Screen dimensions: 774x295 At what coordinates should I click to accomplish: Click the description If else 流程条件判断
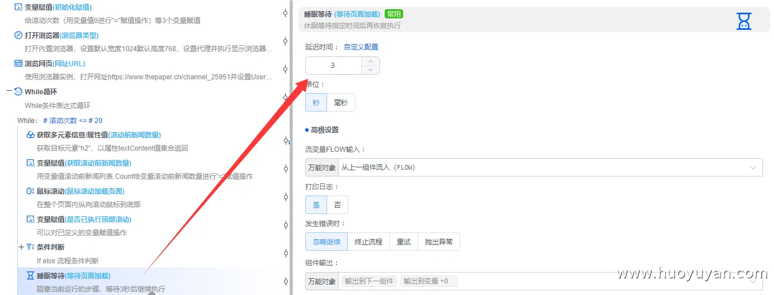coord(68,260)
